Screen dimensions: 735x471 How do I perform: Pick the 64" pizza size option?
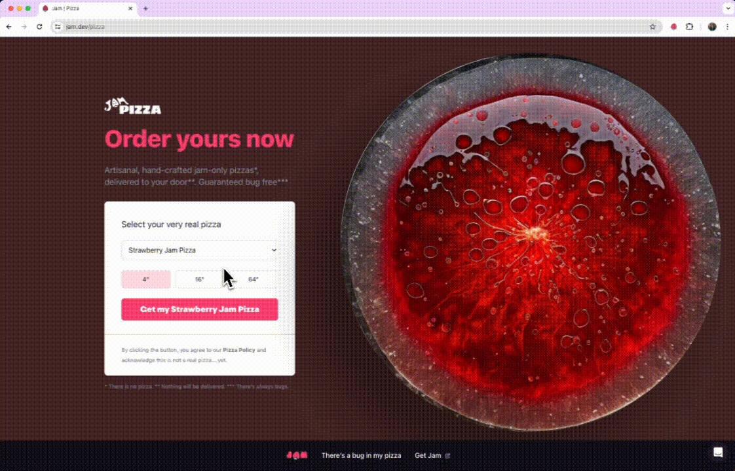pos(254,279)
